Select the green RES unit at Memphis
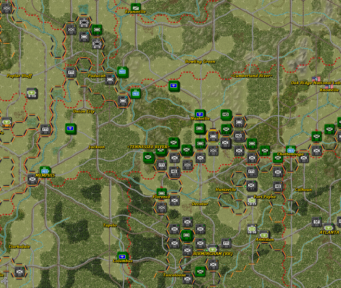Screen dimensions: 341x288 coord(45,171)
